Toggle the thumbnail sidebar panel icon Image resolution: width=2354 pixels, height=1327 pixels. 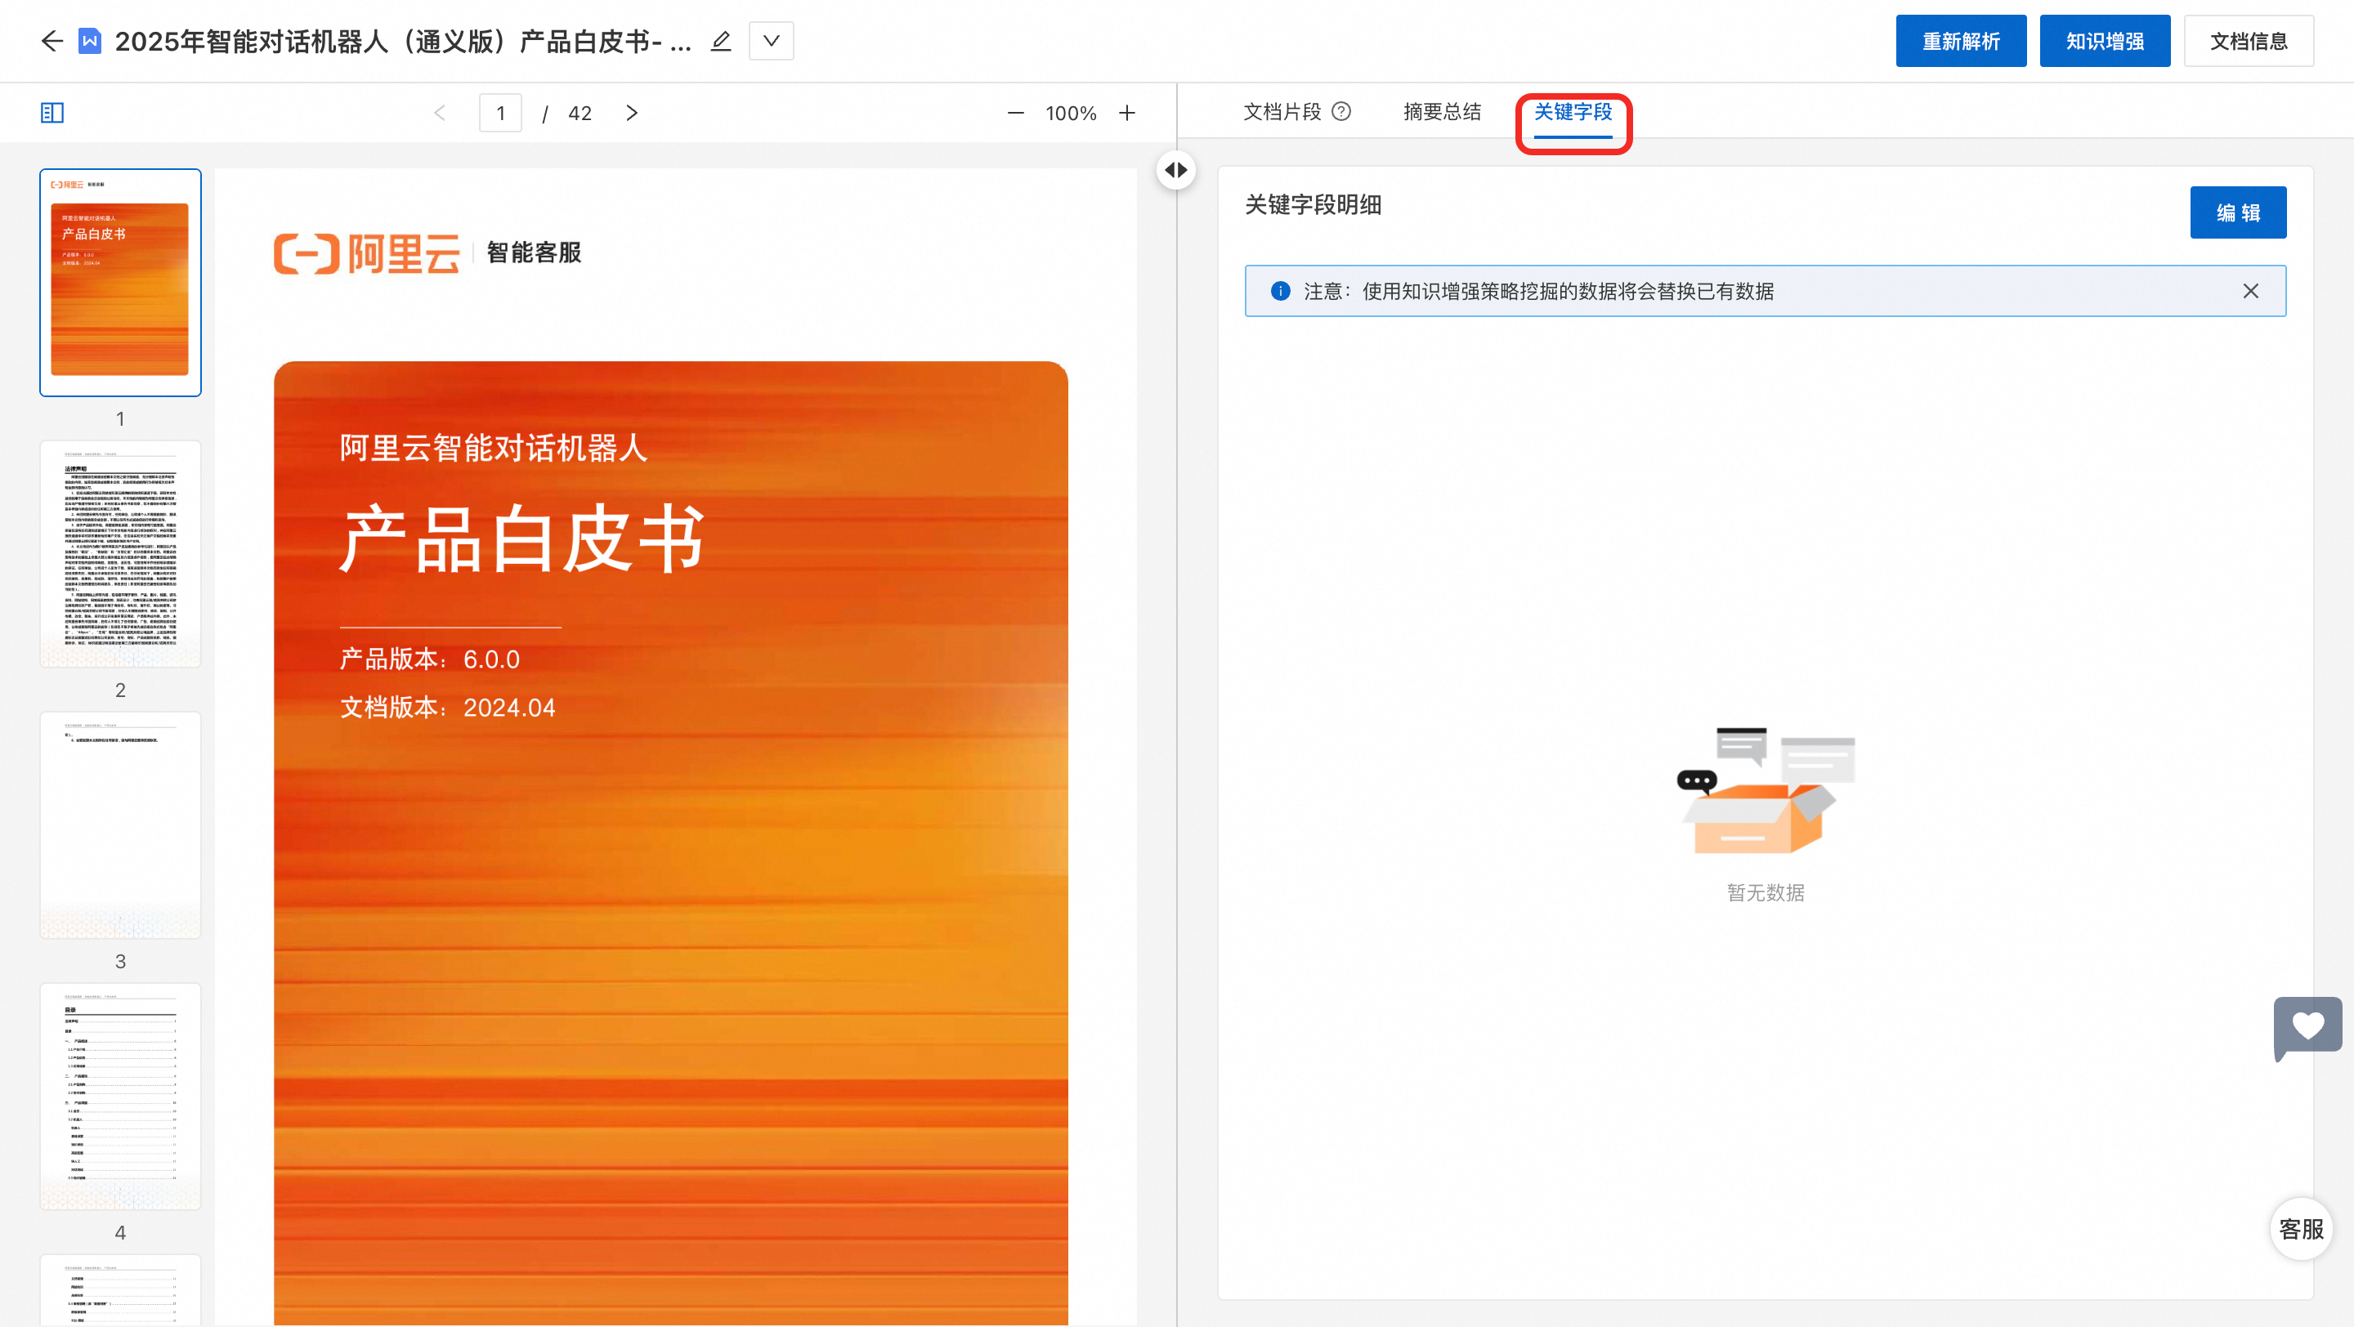[52, 114]
